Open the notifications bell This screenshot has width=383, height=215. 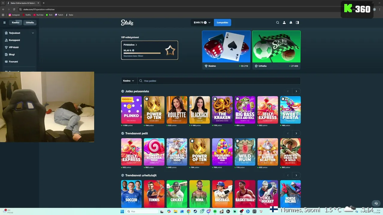pyautogui.click(x=291, y=22)
